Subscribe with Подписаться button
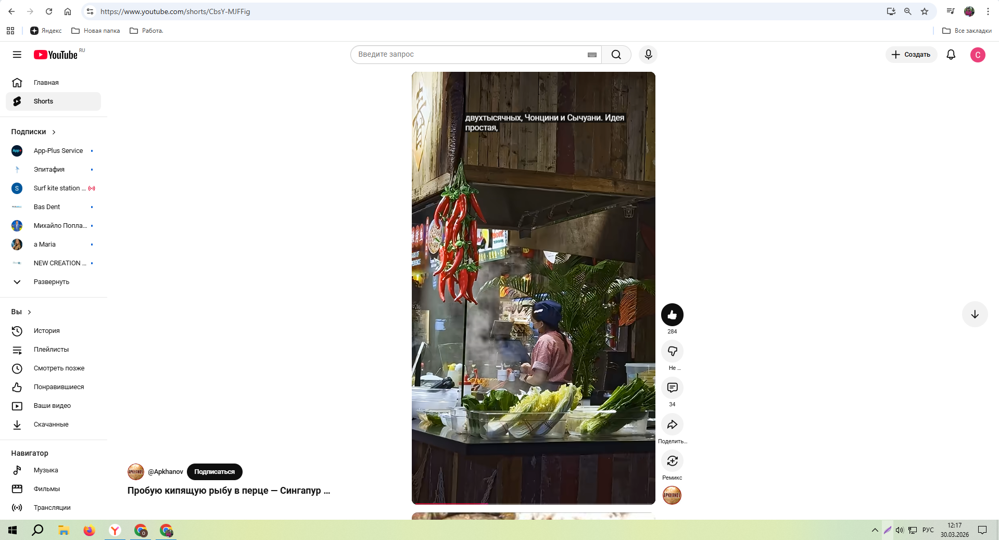 [x=214, y=472]
